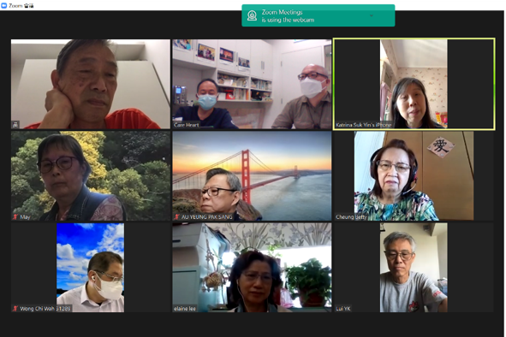
Task: Click the elaine lee name label
Action: [x=185, y=309]
